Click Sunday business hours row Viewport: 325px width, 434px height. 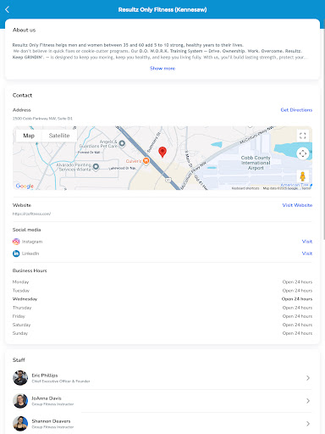[162, 333]
